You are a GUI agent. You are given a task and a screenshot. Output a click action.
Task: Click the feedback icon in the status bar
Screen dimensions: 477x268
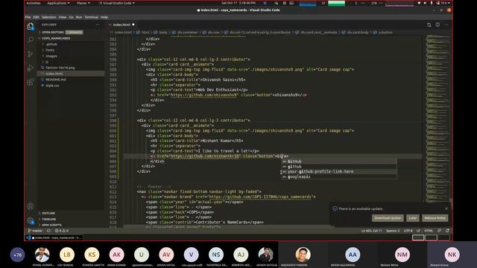pyautogui.click(x=439, y=231)
